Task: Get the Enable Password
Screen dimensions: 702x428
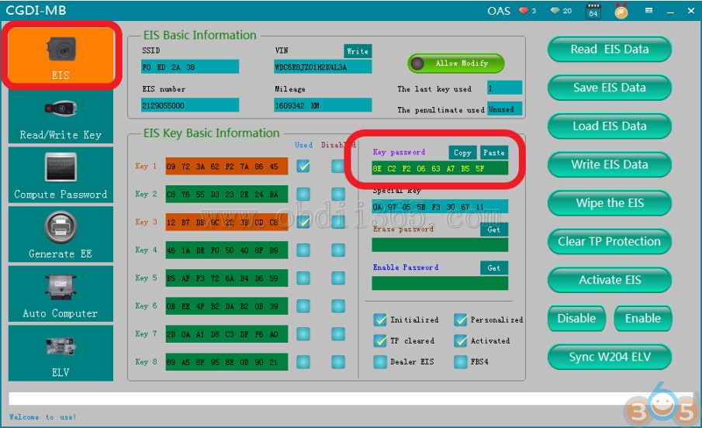Action: point(494,267)
